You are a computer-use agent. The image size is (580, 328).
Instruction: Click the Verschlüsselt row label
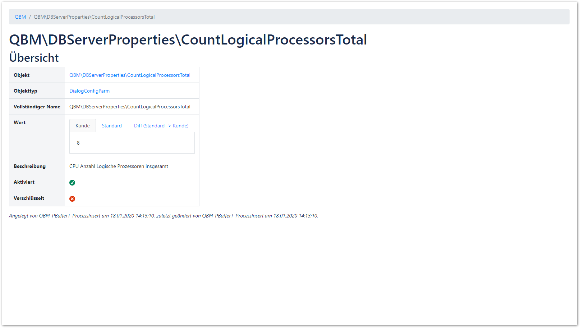point(29,198)
